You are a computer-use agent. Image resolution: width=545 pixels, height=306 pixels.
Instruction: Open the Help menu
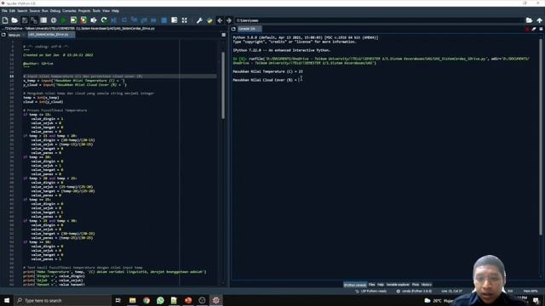pos(116,11)
